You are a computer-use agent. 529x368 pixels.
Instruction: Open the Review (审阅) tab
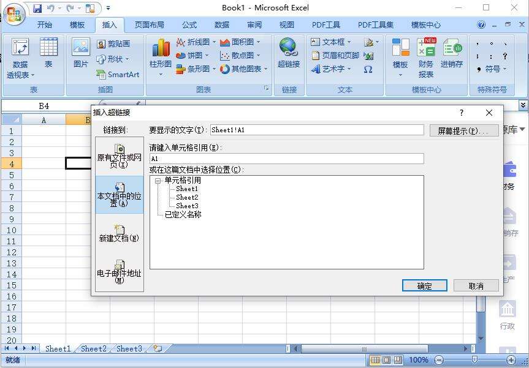coord(254,25)
